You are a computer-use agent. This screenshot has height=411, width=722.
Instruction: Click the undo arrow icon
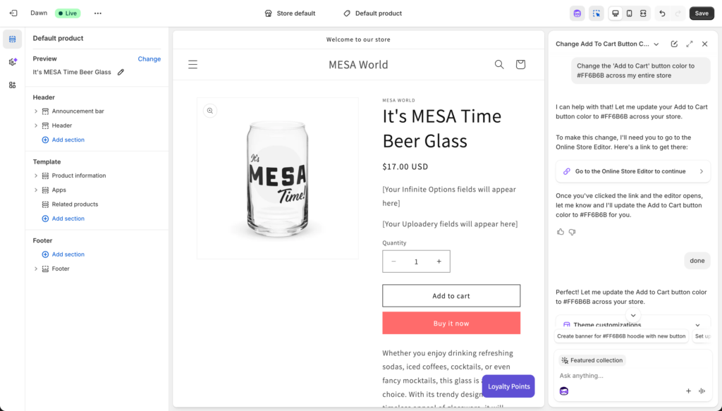pos(662,13)
